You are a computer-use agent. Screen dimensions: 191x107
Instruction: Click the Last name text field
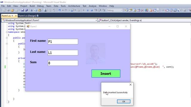(x=63, y=53)
